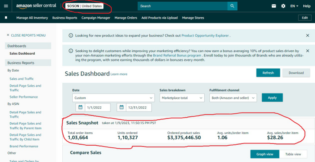Click the Total order items value 1,03,664
The width and height of the screenshot is (315, 162).
tap(78, 137)
